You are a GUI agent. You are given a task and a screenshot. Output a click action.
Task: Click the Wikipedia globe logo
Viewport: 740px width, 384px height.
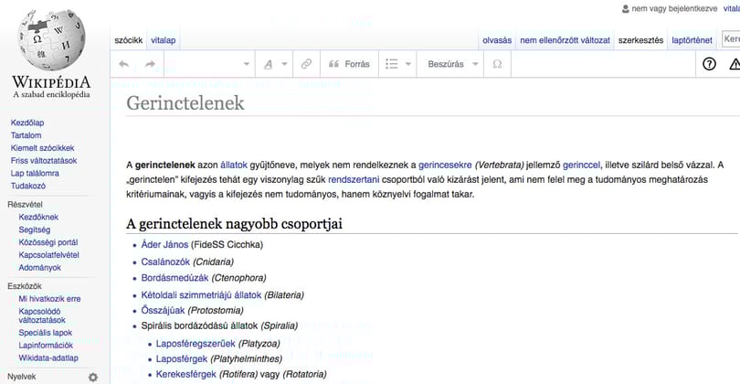[51, 40]
